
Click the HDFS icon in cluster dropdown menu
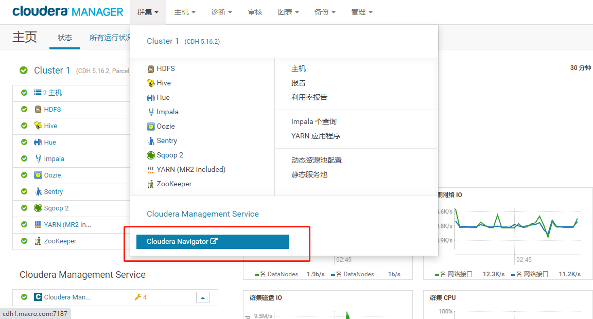(x=150, y=69)
